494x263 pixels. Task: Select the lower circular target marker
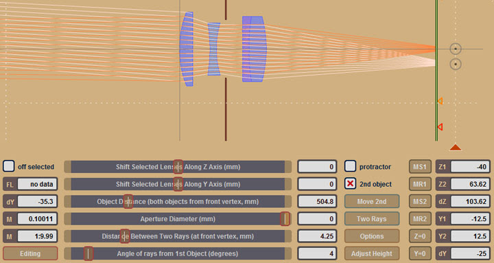click(x=456, y=64)
